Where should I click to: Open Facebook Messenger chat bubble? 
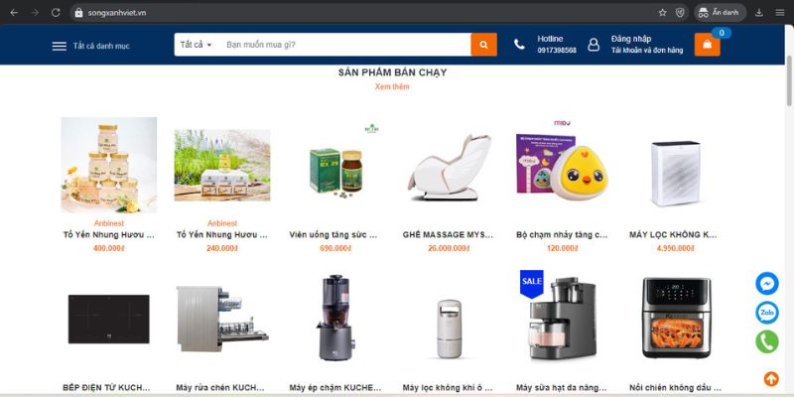pos(767,284)
